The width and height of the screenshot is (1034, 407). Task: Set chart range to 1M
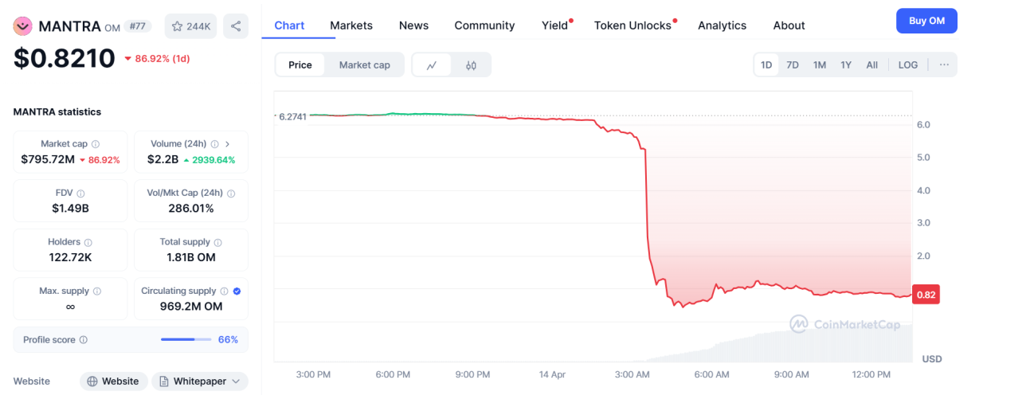tap(820, 65)
